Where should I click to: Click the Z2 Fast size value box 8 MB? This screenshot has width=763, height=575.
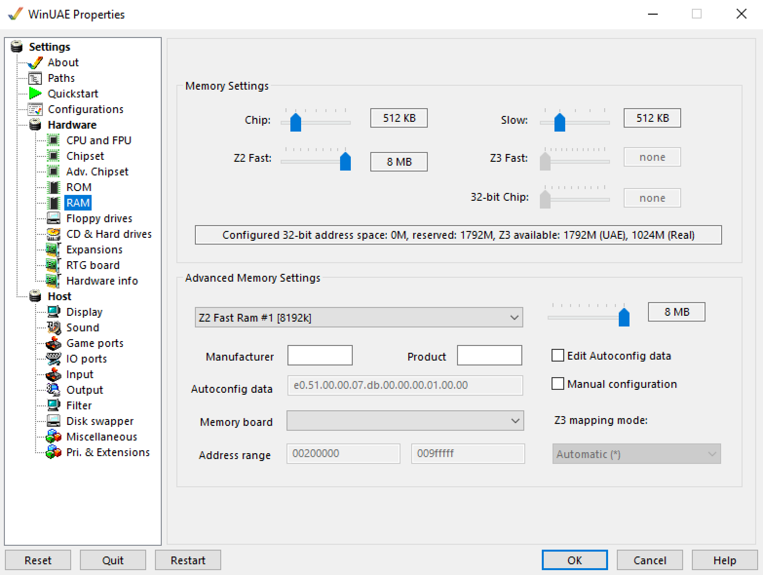[x=399, y=162]
